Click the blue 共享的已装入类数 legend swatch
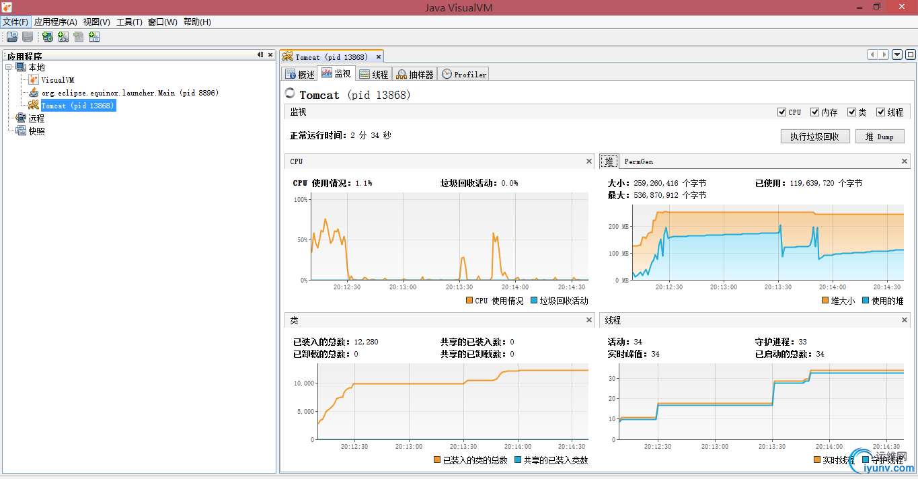This screenshot has width=918, height=479. [x=518, y=460]
